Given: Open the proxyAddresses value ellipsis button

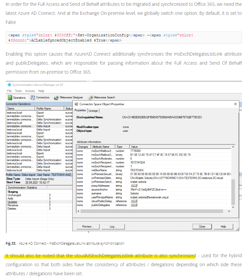Looking at the screenshot, I should [134, 186].
